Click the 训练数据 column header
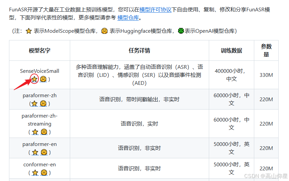The height and width of the screenshot is (181, 289). click(x=232, y=50)
